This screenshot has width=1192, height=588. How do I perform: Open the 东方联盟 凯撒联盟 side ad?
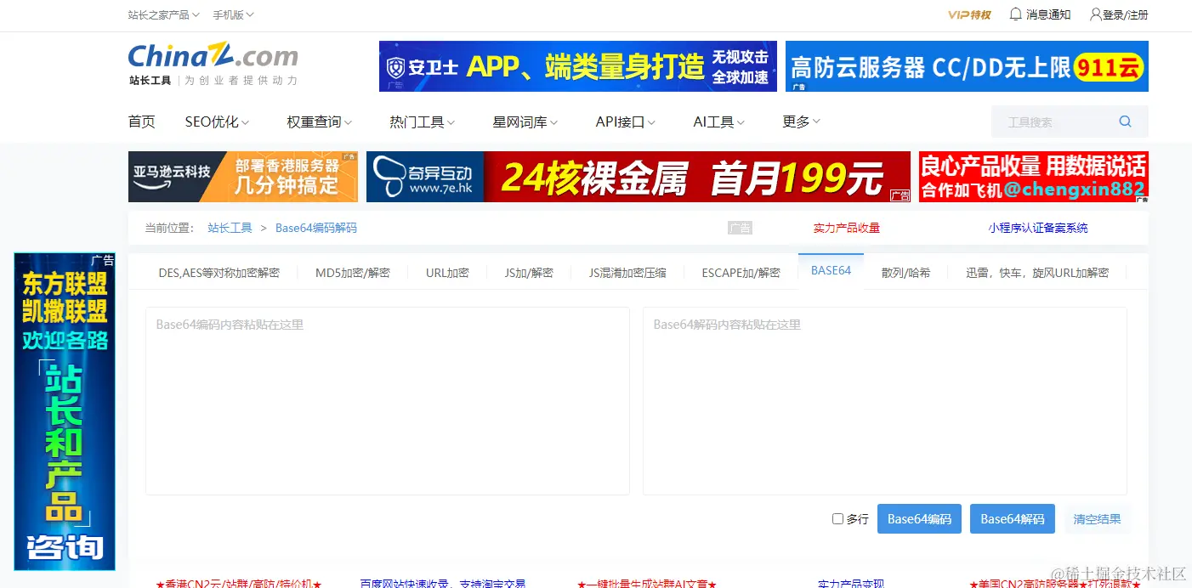coord(65,411)
